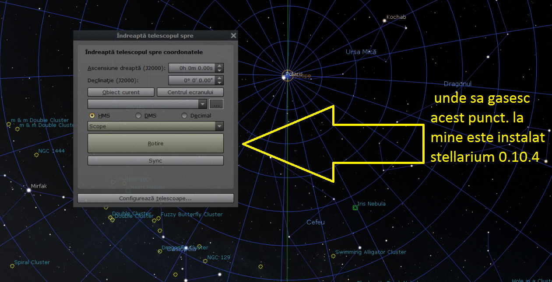Image resolution: width=552 pixels, height=282 pixels.
Task: Click the Ascensiune dreaptă value field
Action: [192, 68]
